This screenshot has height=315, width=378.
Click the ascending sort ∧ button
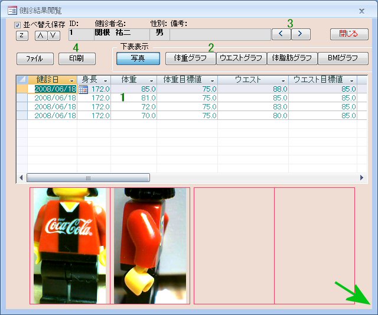click(41, 35)
